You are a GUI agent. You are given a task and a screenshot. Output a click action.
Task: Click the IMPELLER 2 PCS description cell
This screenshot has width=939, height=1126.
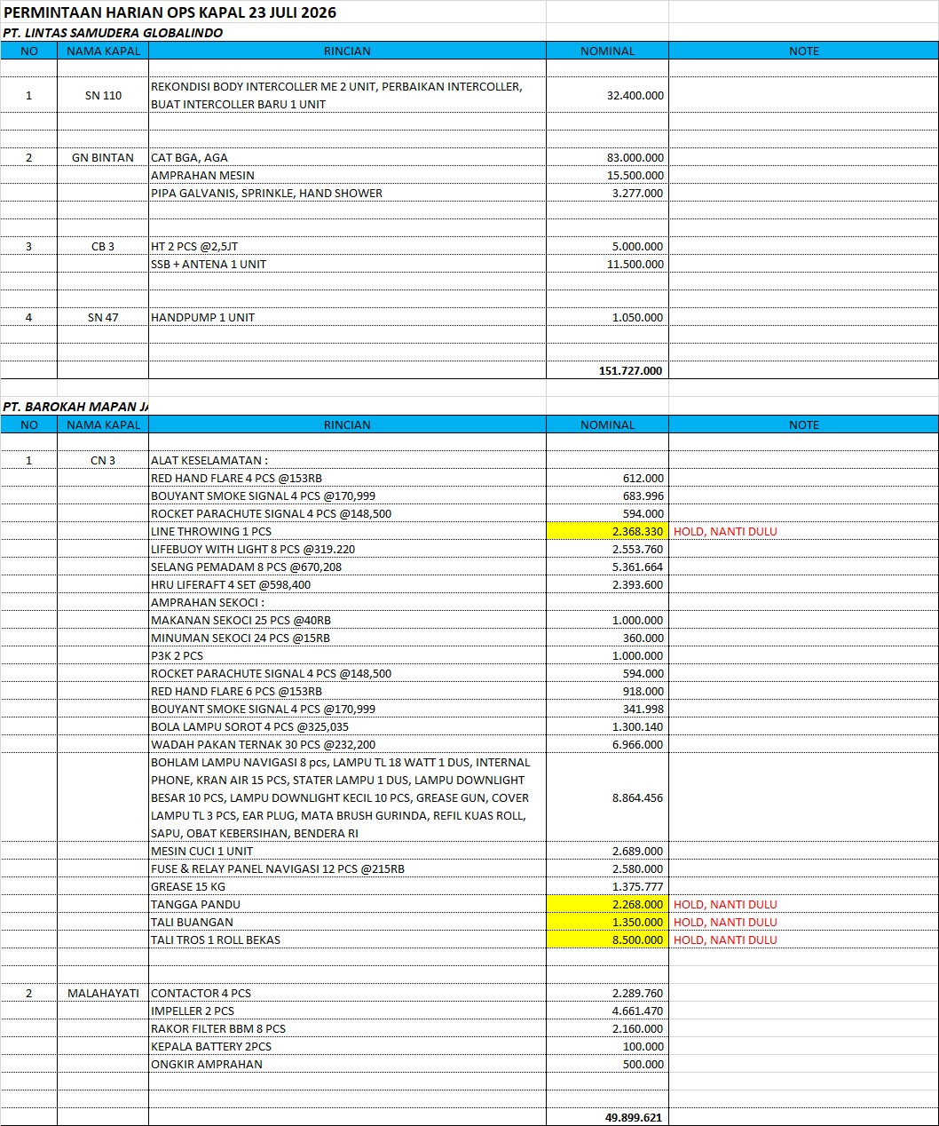click(347, 1011)
